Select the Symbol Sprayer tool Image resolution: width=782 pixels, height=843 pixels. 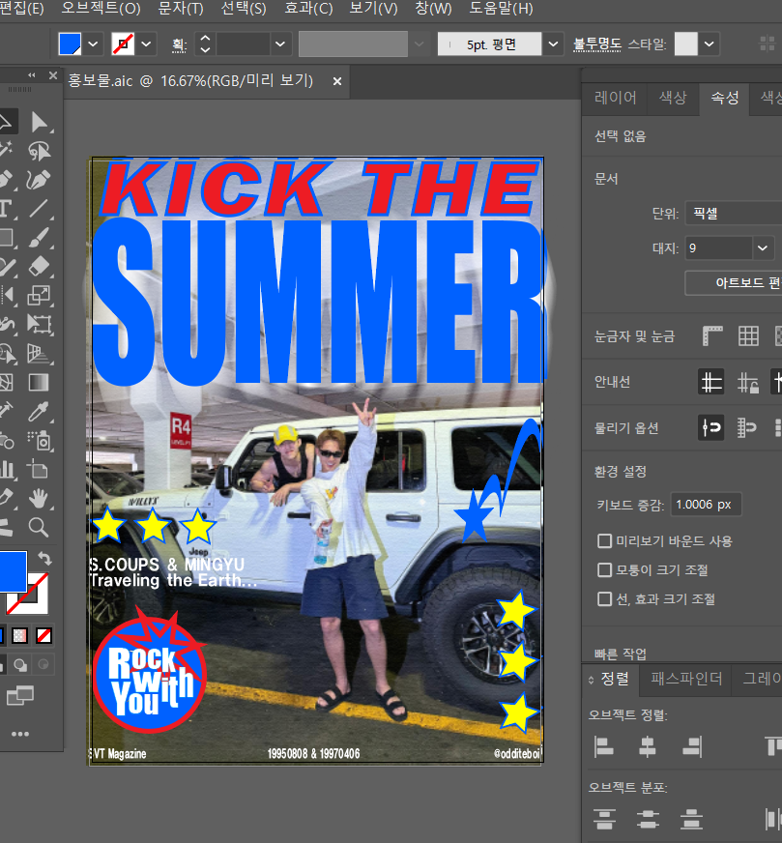40,440
